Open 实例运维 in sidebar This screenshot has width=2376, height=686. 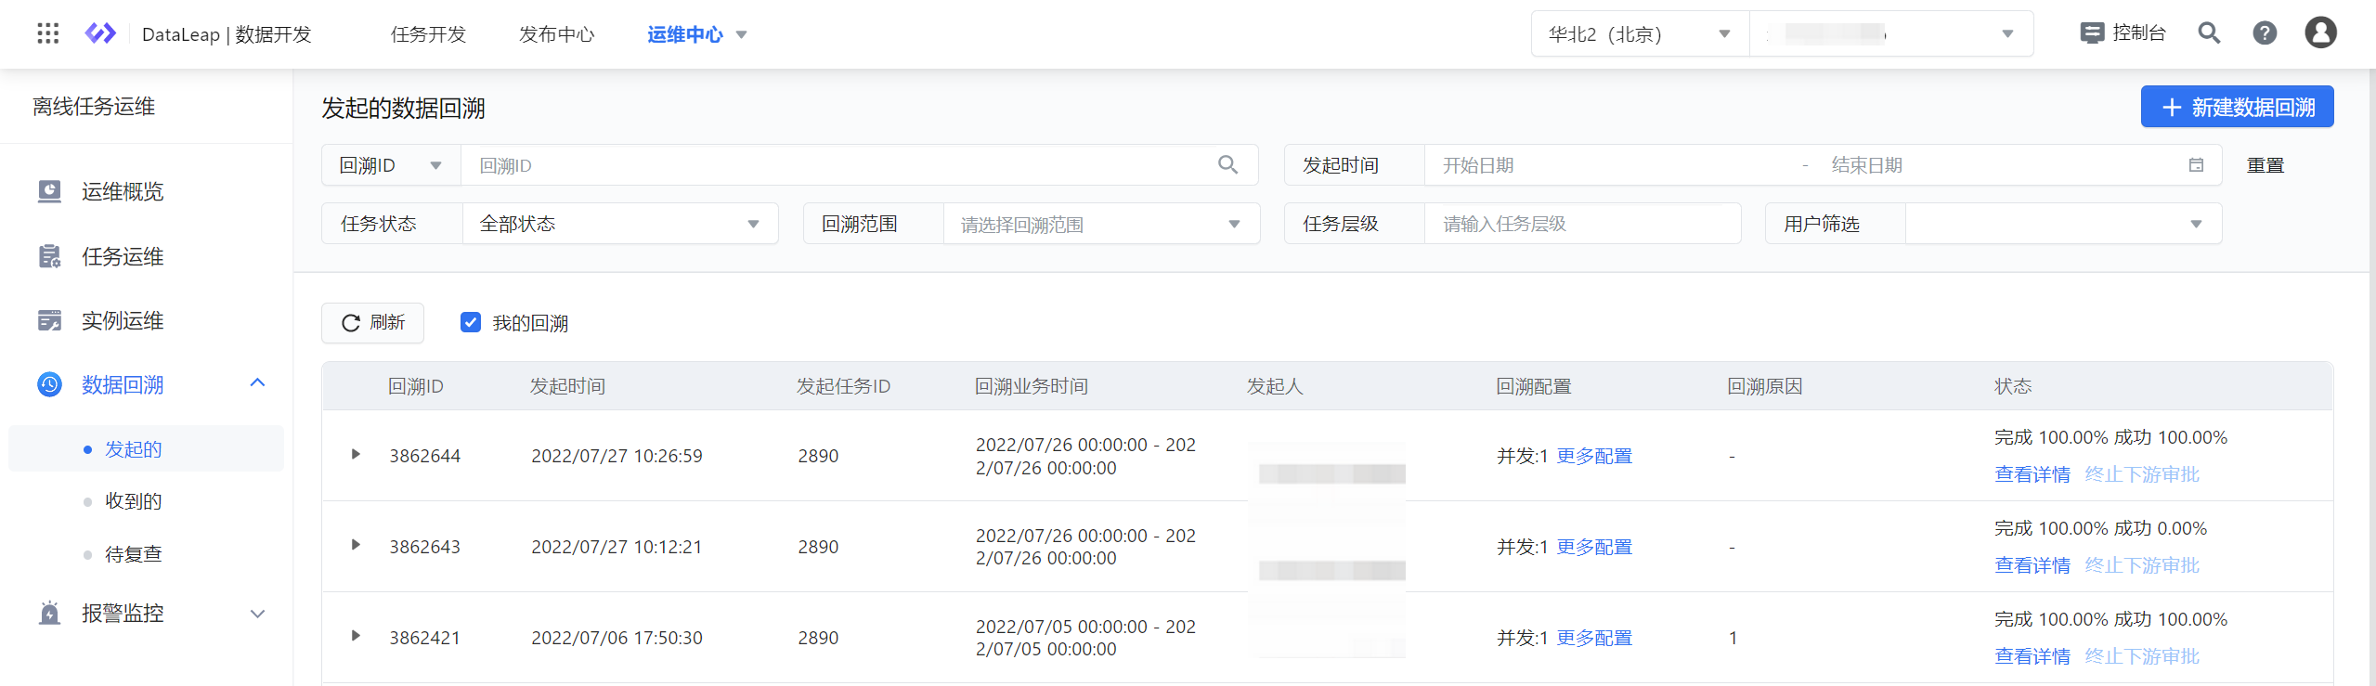click(x=123, y=320)
